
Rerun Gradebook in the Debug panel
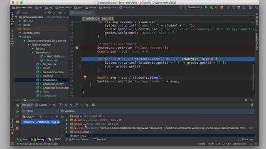point(17,105)
